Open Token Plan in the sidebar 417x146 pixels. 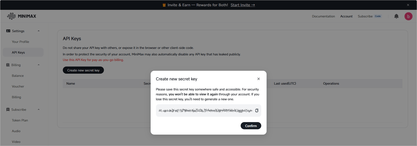(20, 120)
